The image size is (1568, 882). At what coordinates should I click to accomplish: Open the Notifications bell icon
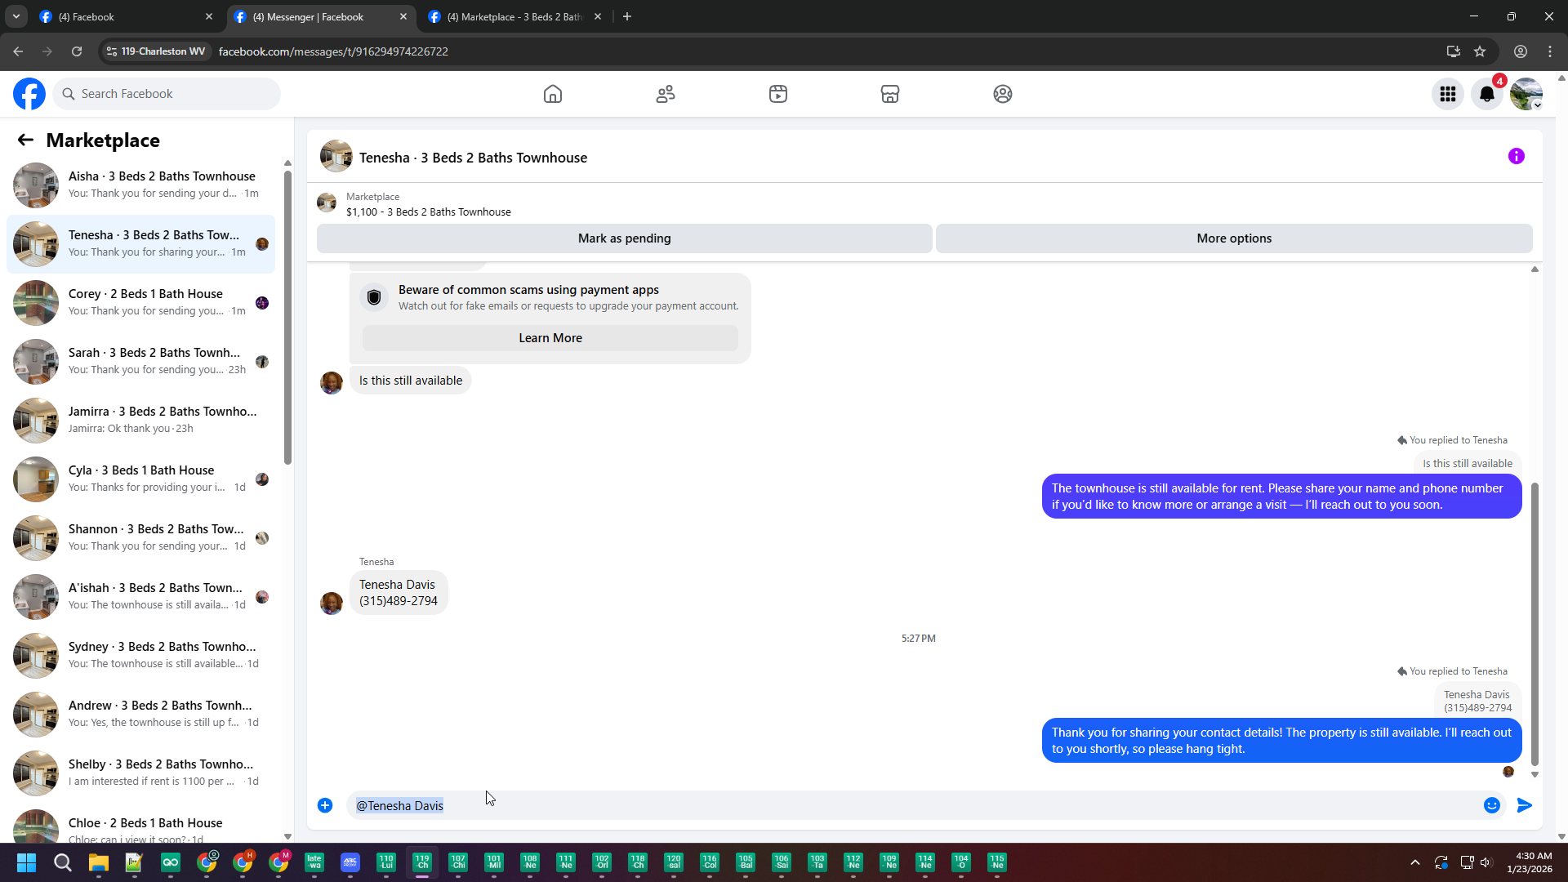coord(1487,95)
